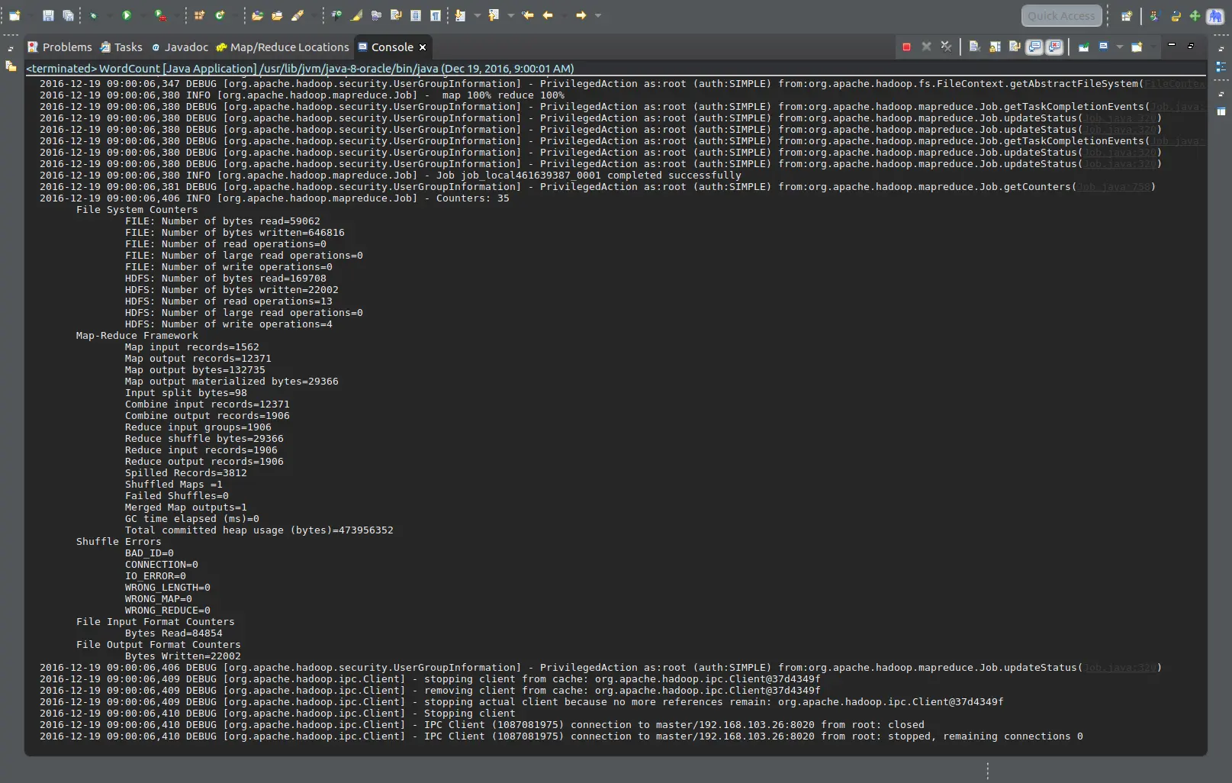Toggle Block Selection mode

[x=416, y=15]
